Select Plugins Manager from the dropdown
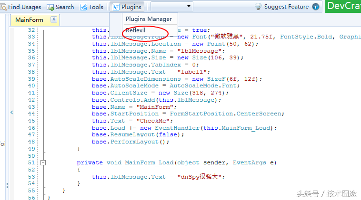 [x=149, y=19]
